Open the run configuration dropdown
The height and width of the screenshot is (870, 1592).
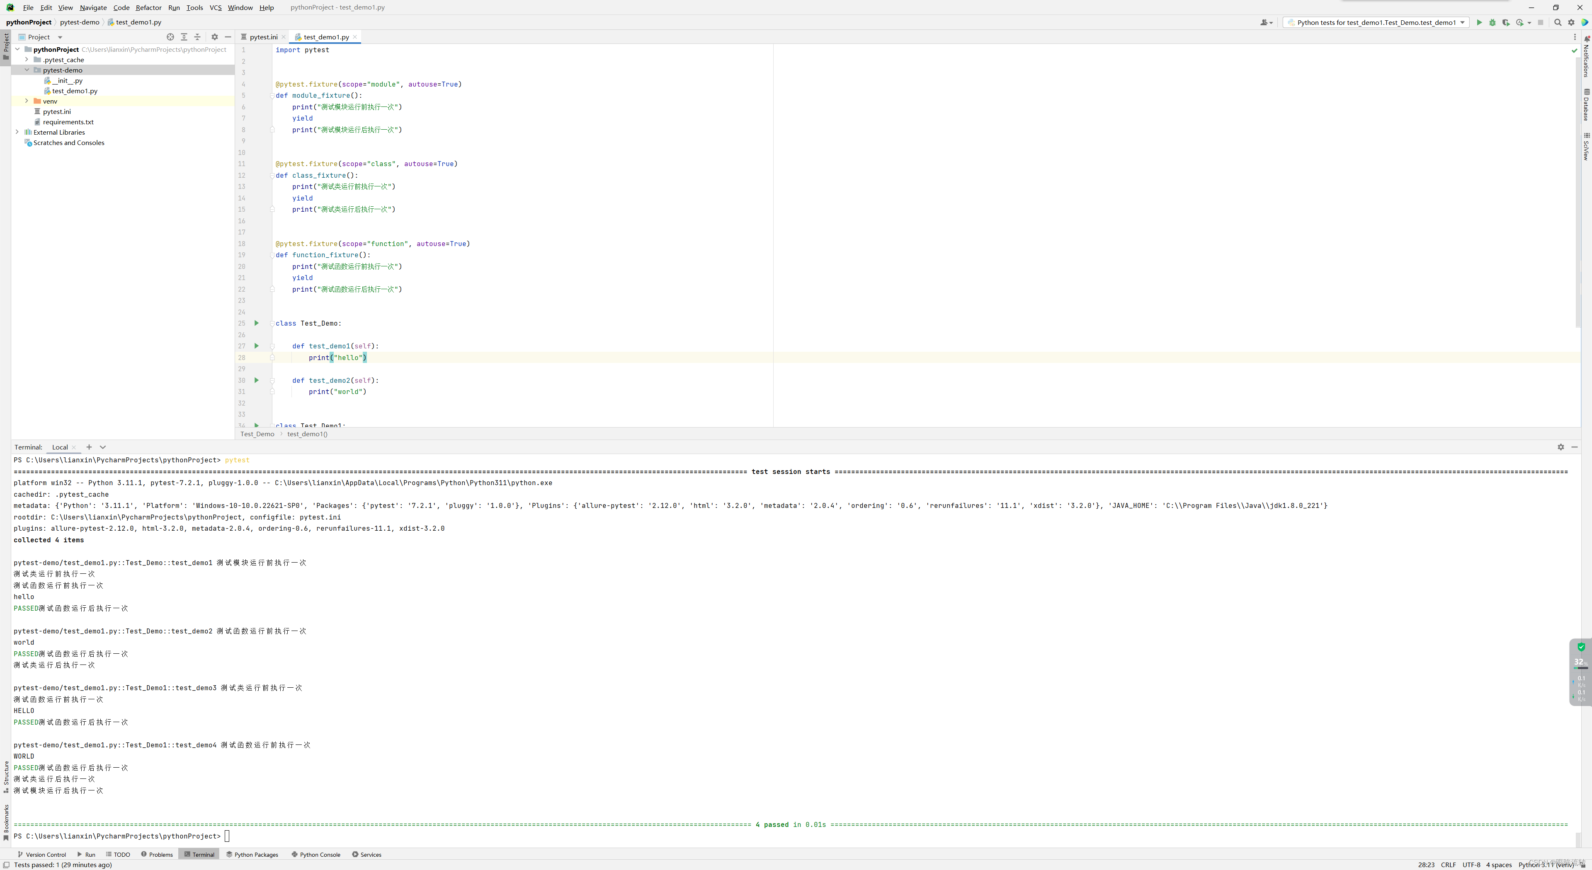click(1376, 22)
